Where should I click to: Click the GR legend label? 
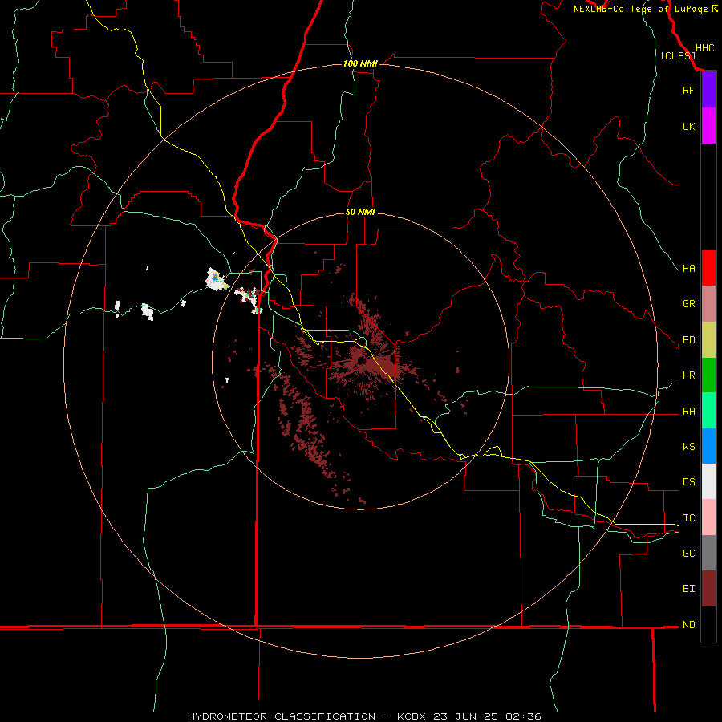tap(688, 304)
